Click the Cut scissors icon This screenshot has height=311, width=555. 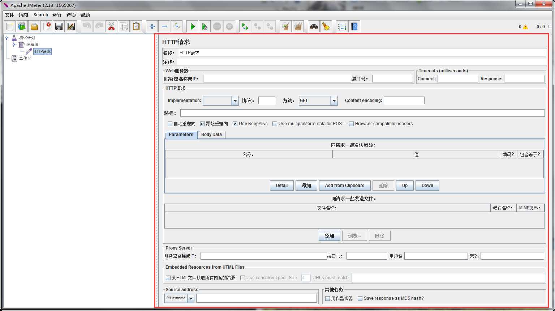pos(111,26)
